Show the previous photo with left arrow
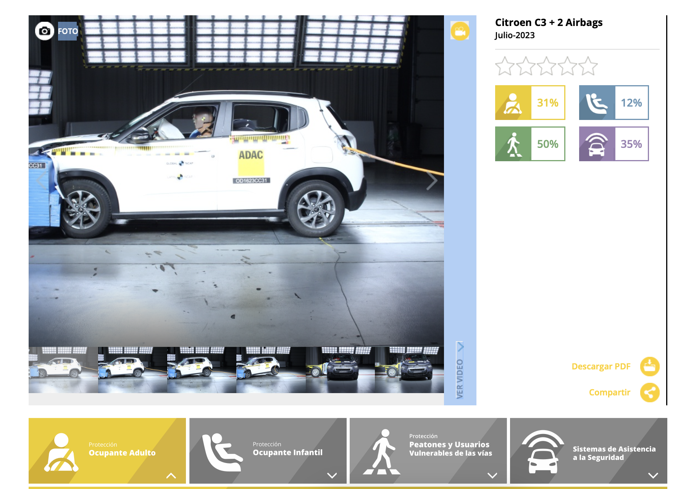Viewport: 678px width, 489px height. [41, 181]
